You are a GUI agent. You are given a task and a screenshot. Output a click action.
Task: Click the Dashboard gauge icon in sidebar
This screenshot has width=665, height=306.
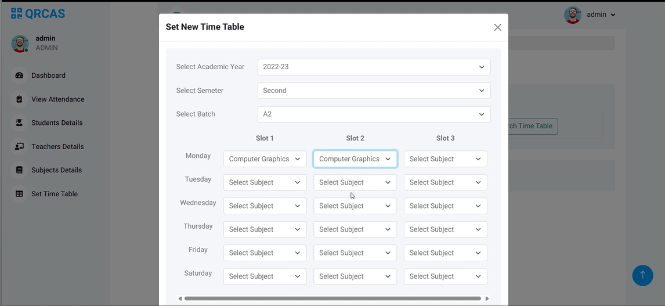(19, 75)
